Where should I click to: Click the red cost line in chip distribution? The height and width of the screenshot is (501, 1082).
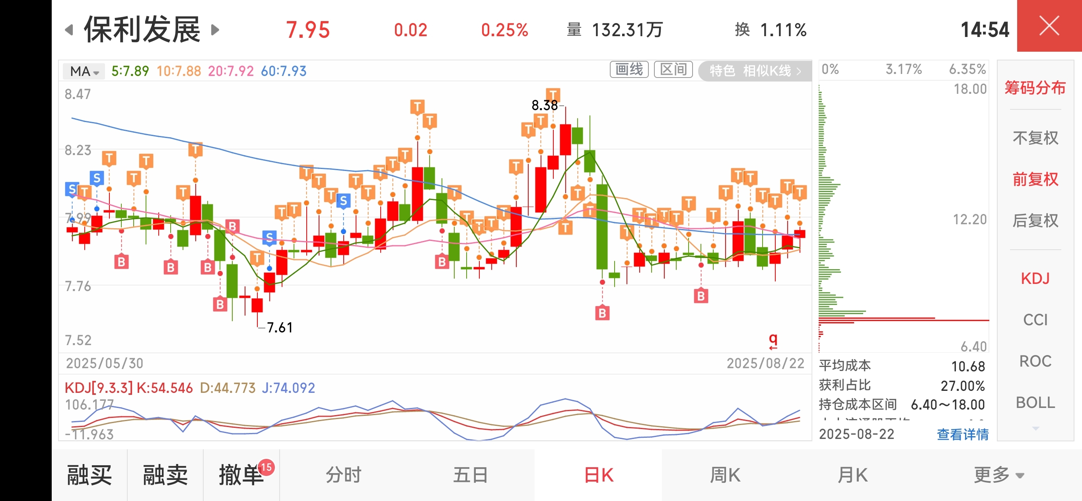point(903,320)
